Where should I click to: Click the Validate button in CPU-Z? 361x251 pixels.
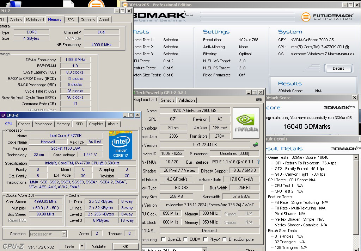point(99,246)
